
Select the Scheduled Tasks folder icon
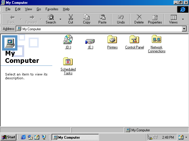pyautogui.click(x=68, y=61)
